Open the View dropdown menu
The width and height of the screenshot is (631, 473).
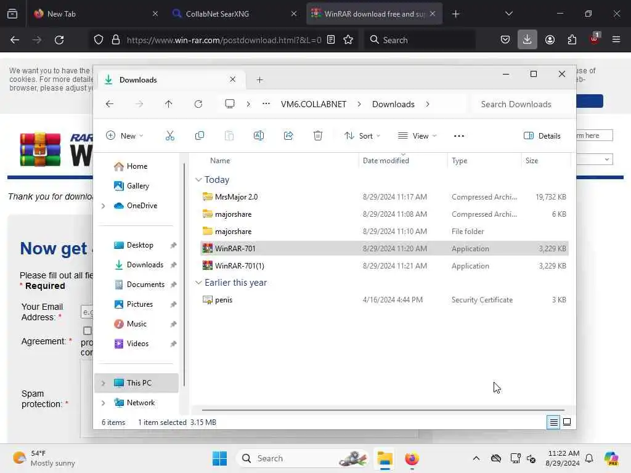pyautogui.click(x=417, y=136)
